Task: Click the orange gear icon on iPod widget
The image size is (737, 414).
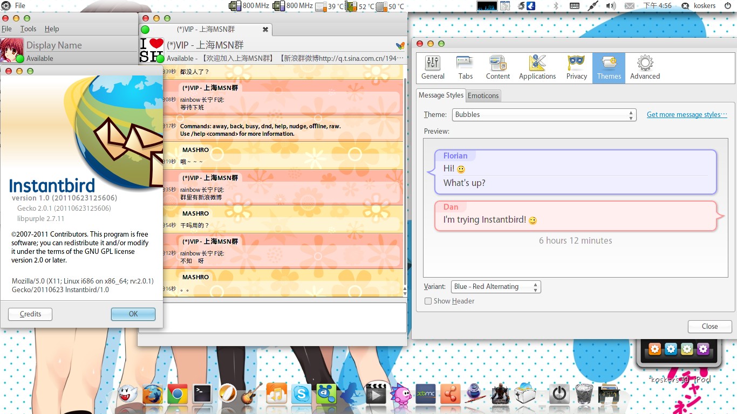Action: pos(654,349)
